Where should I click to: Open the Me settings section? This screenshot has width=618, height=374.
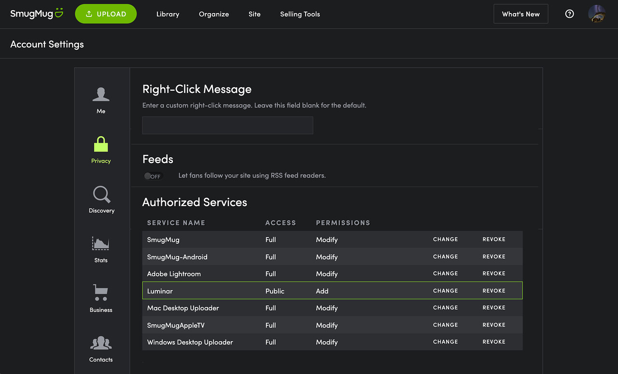101,100
